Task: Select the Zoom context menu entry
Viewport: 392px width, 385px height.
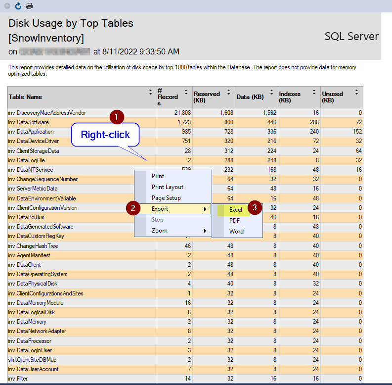Action: (173, 231)
